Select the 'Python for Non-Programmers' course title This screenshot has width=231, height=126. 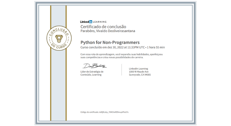pos(110,42)
